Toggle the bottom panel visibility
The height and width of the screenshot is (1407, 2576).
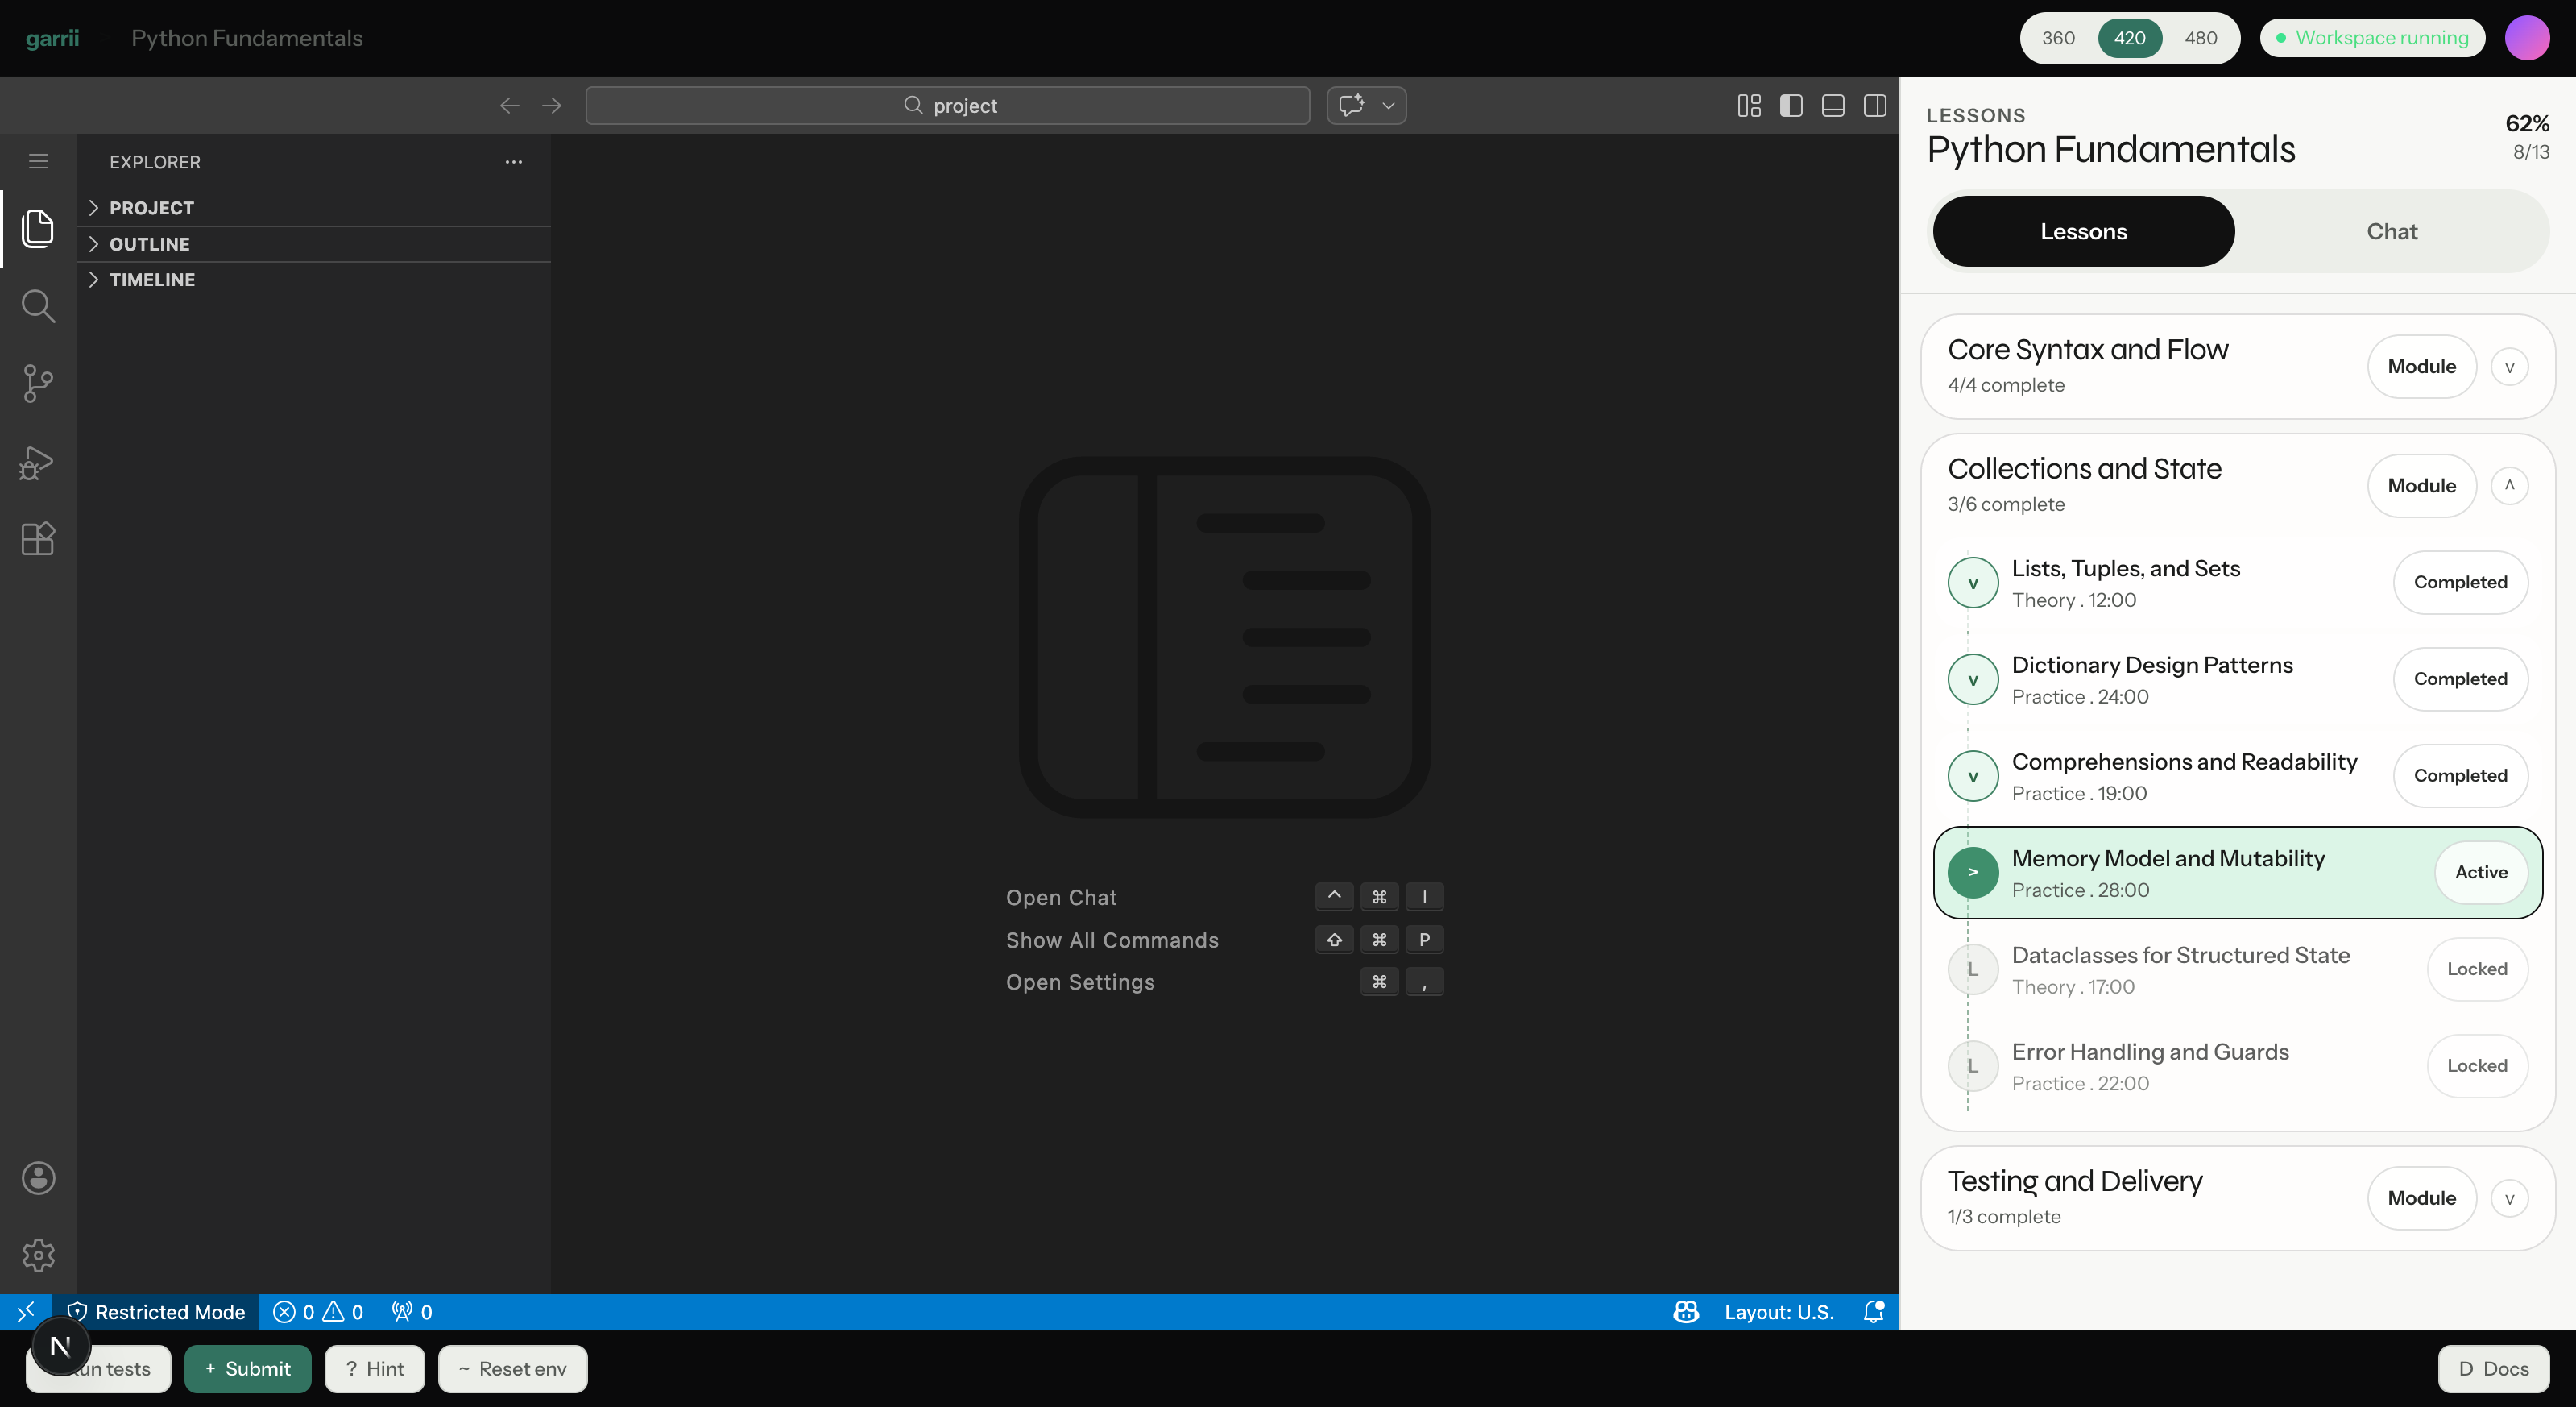point(1832,105)
